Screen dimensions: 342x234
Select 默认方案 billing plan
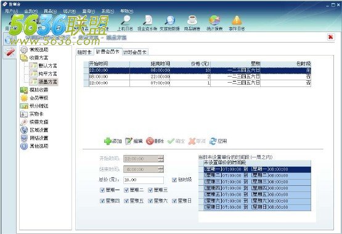43,66
